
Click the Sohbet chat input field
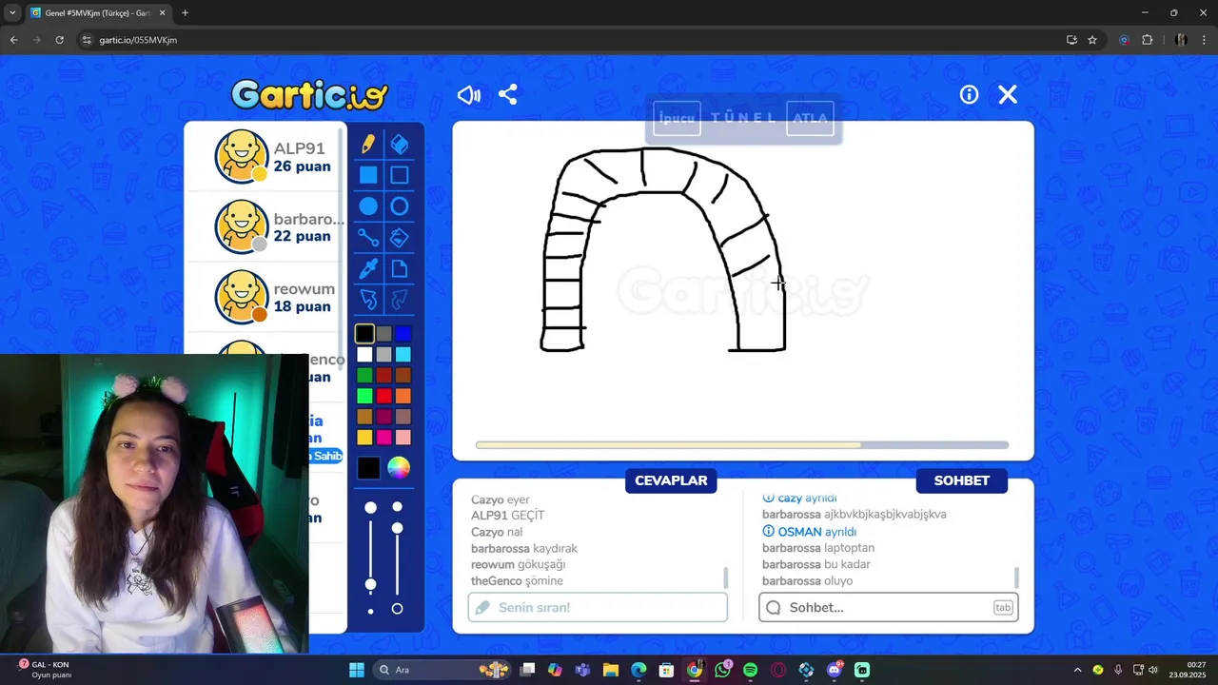pyautogui.click(x=889, y=607)
